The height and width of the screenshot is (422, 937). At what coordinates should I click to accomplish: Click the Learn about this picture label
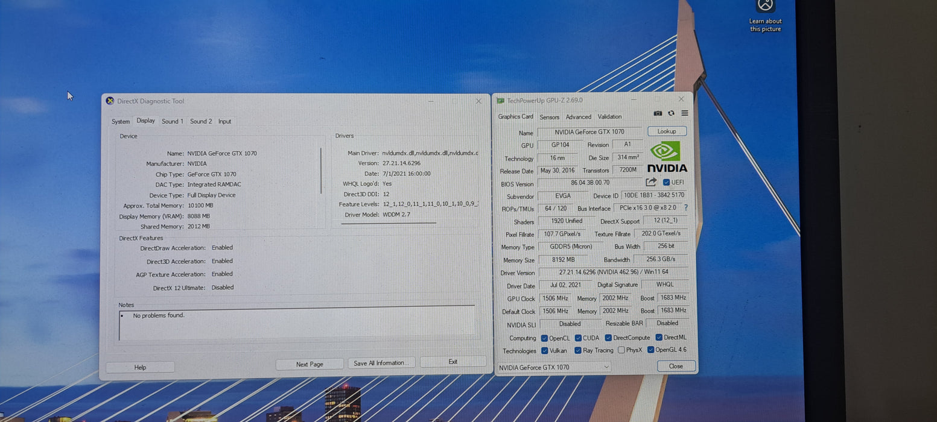[765, 25]
